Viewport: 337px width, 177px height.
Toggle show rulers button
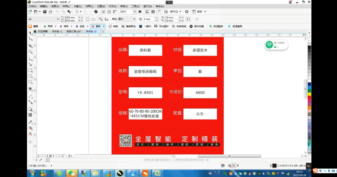[x=147, y=11]
